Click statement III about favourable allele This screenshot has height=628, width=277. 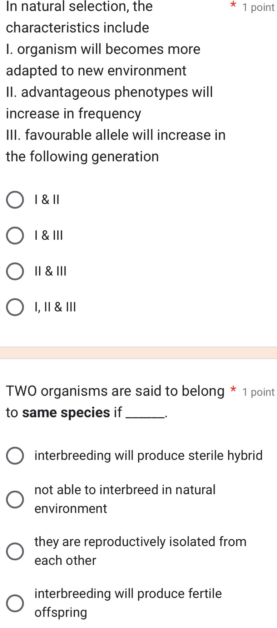click(x=114, y=146)
